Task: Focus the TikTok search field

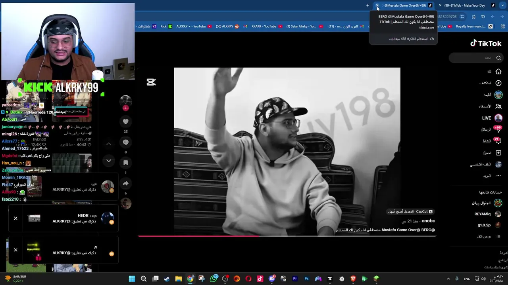Action: pyautogui.click(x=475, y=58)
